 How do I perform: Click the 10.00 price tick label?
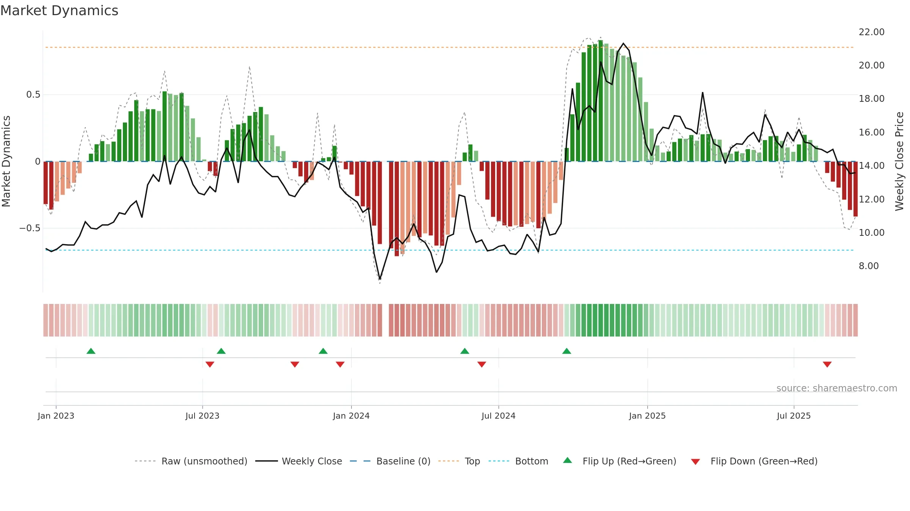tap(872, 232)
